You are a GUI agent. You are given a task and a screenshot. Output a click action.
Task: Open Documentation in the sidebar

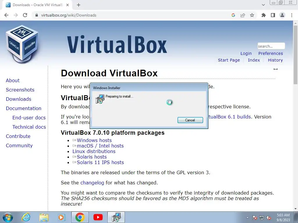coord(24,108)
